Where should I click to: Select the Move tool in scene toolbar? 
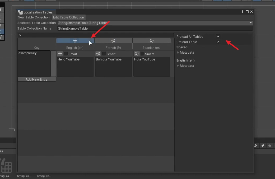click(1, 15)
